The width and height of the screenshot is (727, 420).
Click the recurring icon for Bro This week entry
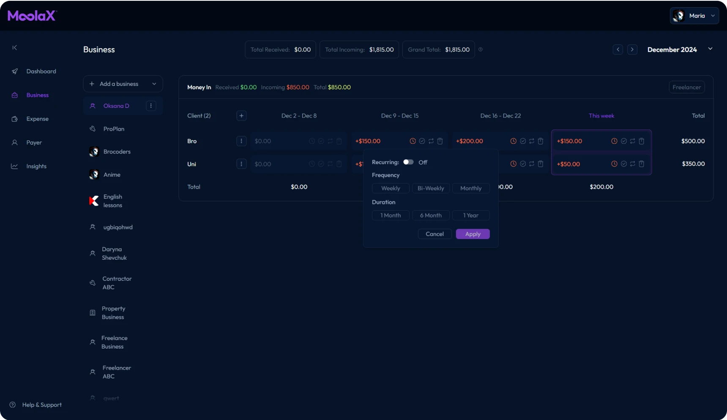633,141
